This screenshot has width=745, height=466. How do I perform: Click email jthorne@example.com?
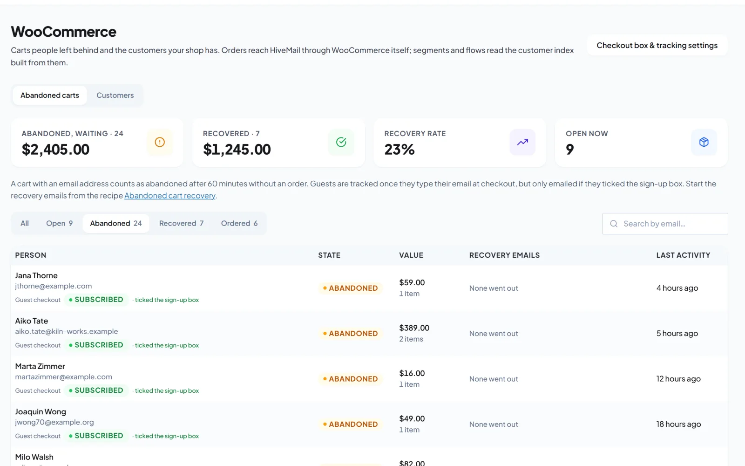(54, 286)
